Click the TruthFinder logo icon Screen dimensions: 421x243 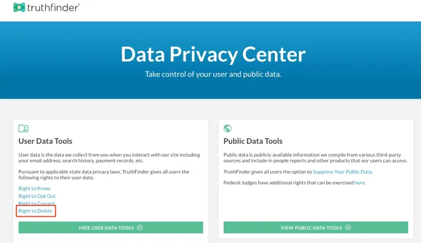click(19, 7)
